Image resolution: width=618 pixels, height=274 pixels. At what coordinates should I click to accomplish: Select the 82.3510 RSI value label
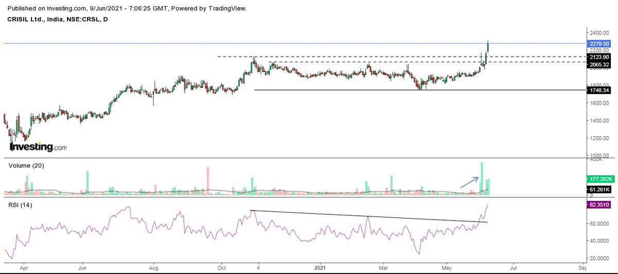(599, 204)
